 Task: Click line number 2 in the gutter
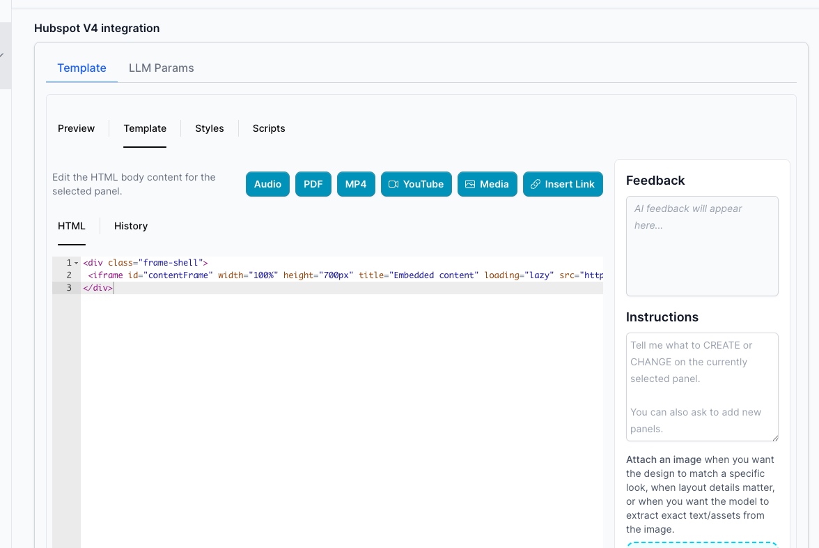tap(69, 275)
